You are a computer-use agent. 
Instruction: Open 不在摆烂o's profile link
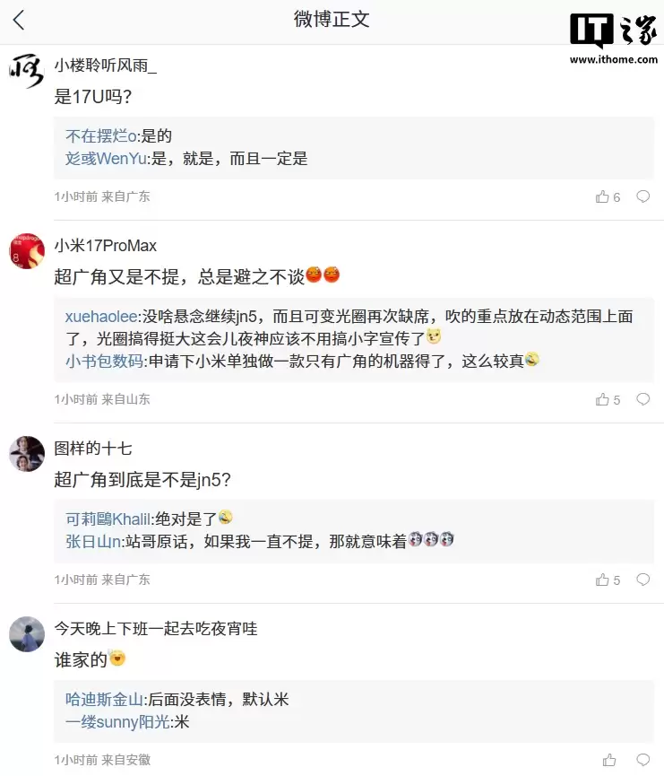click(93, 135)
